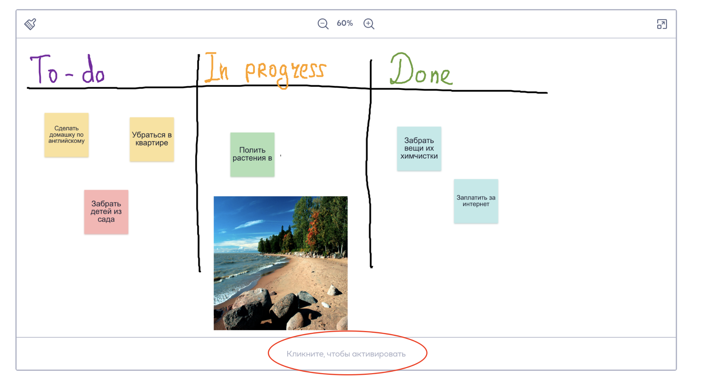Screen dimensions: 701x378
Task: Click the clear board brush icon
Action: point(30,24)
